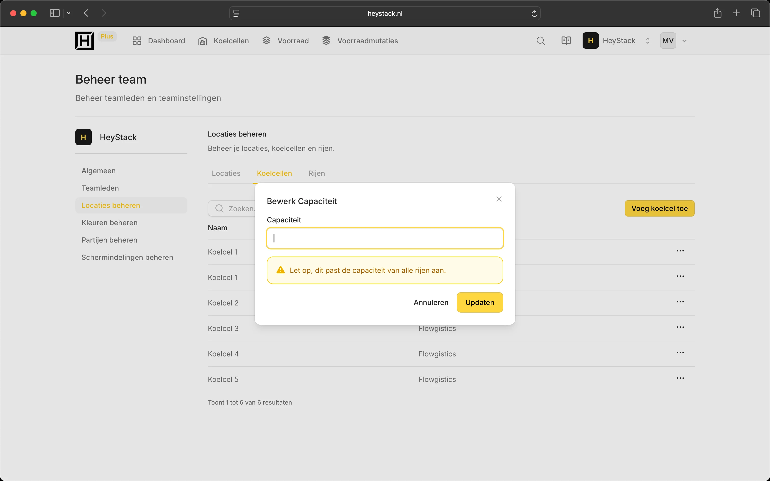Click the Koelcel 4 name cell

(223, 354)
